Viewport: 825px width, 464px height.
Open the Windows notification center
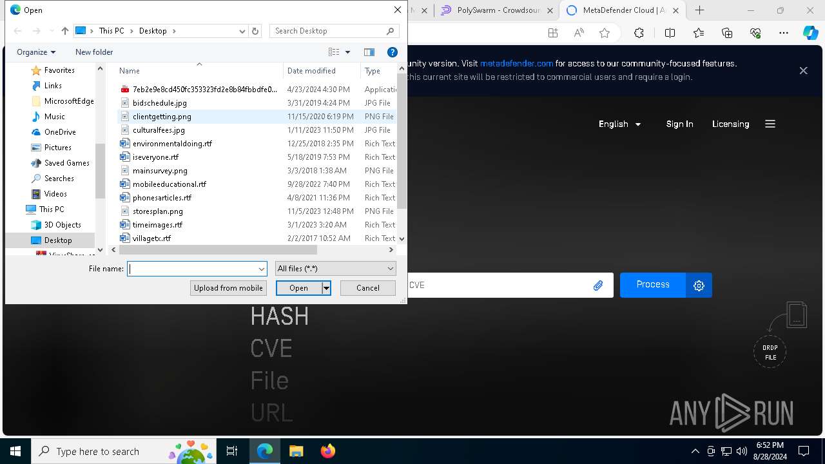804,451
